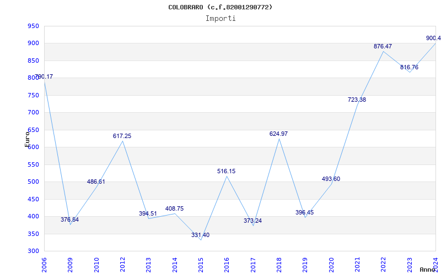Click the Importi chart subtitle
The image size is (441, 275).
pos(220,19)
